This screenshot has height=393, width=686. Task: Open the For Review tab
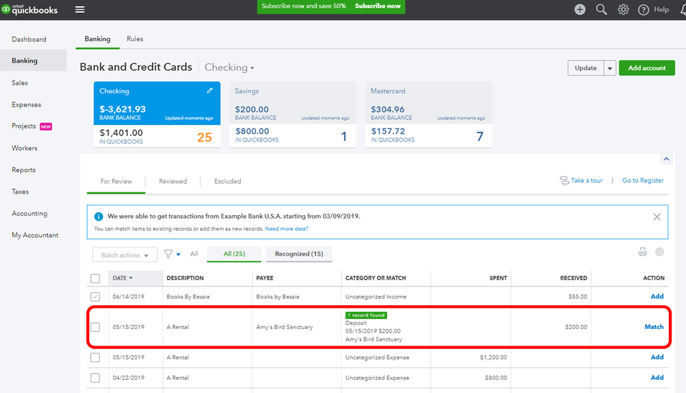[116, 181]
